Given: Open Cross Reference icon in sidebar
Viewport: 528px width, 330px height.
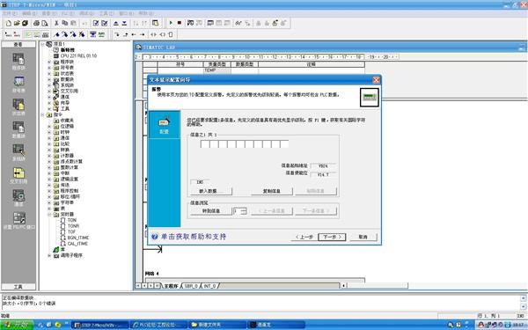Looking at the screenshot, I should click(x=18, y=175).
